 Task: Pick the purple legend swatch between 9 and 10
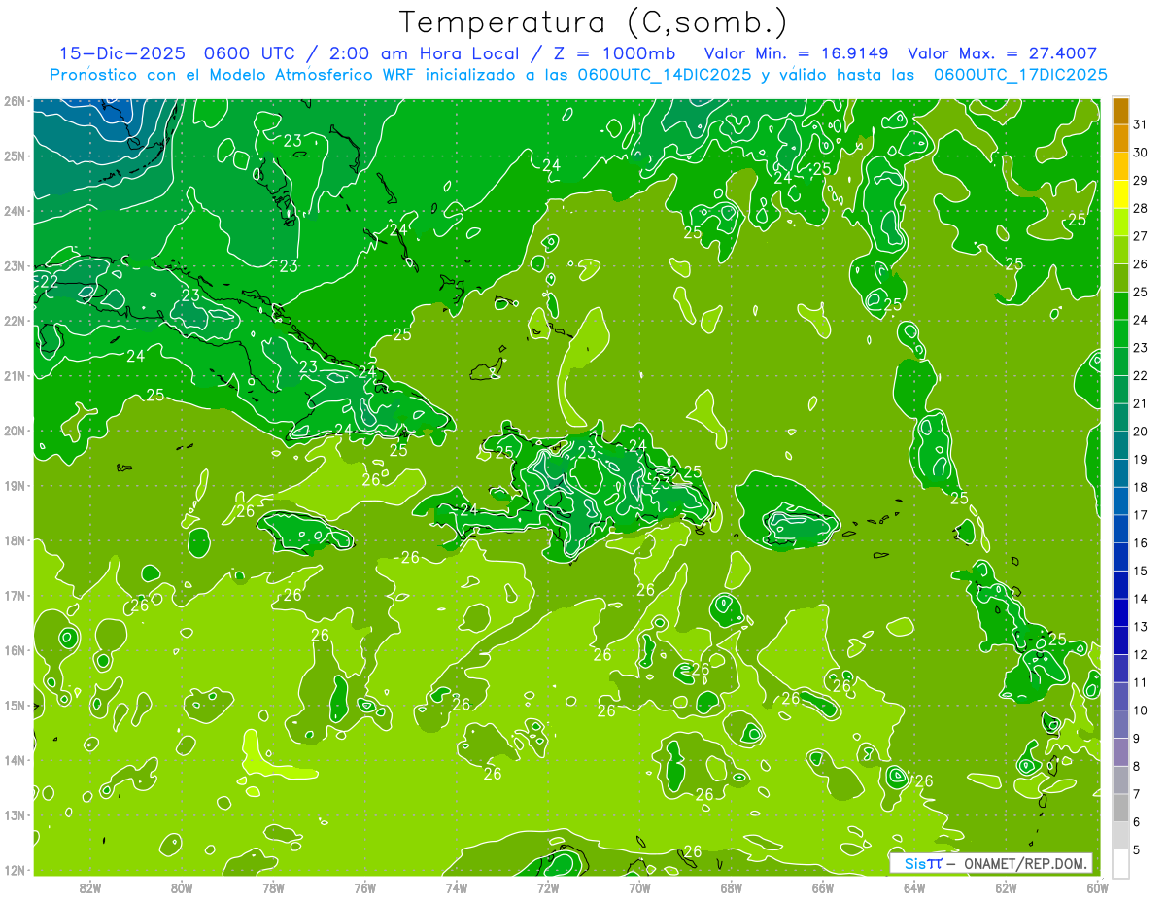click(x=1120, y=724)
